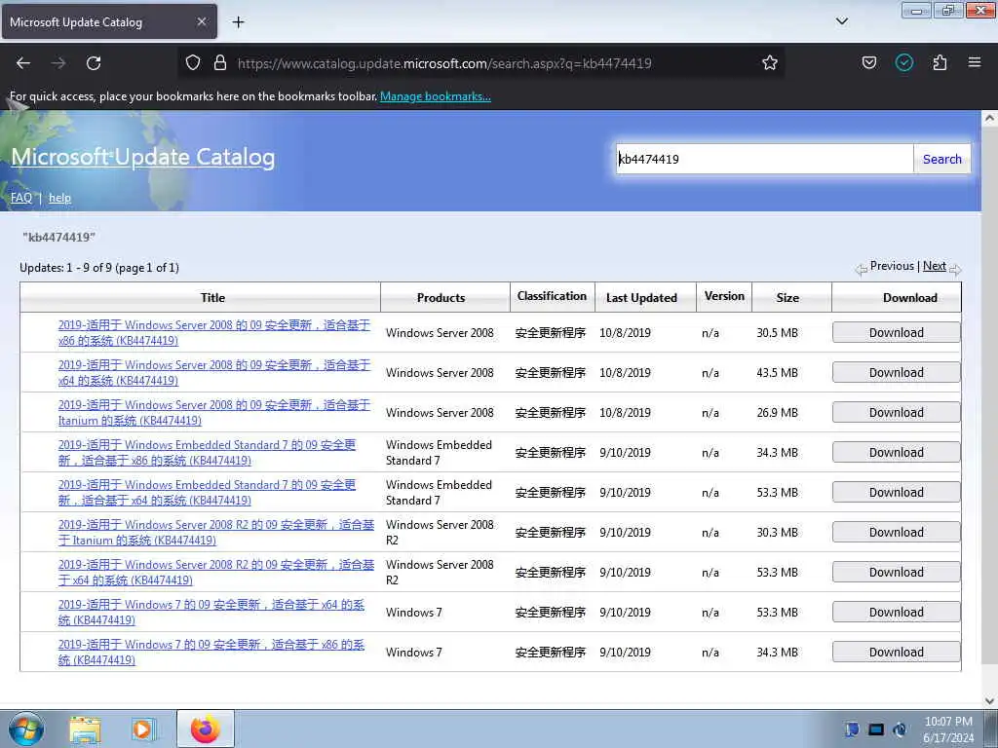This screenshot has height=748, width=998.
Task: Focus the catalog search box
Action: [x=764, y=159]
